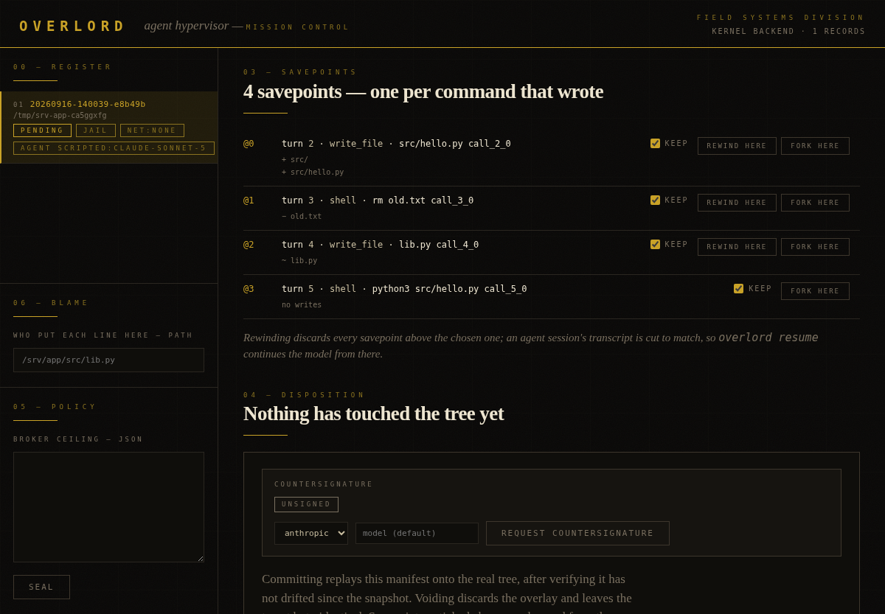Open the anthropic provider dropdown
Screen dimensions: 885x614
311,533
